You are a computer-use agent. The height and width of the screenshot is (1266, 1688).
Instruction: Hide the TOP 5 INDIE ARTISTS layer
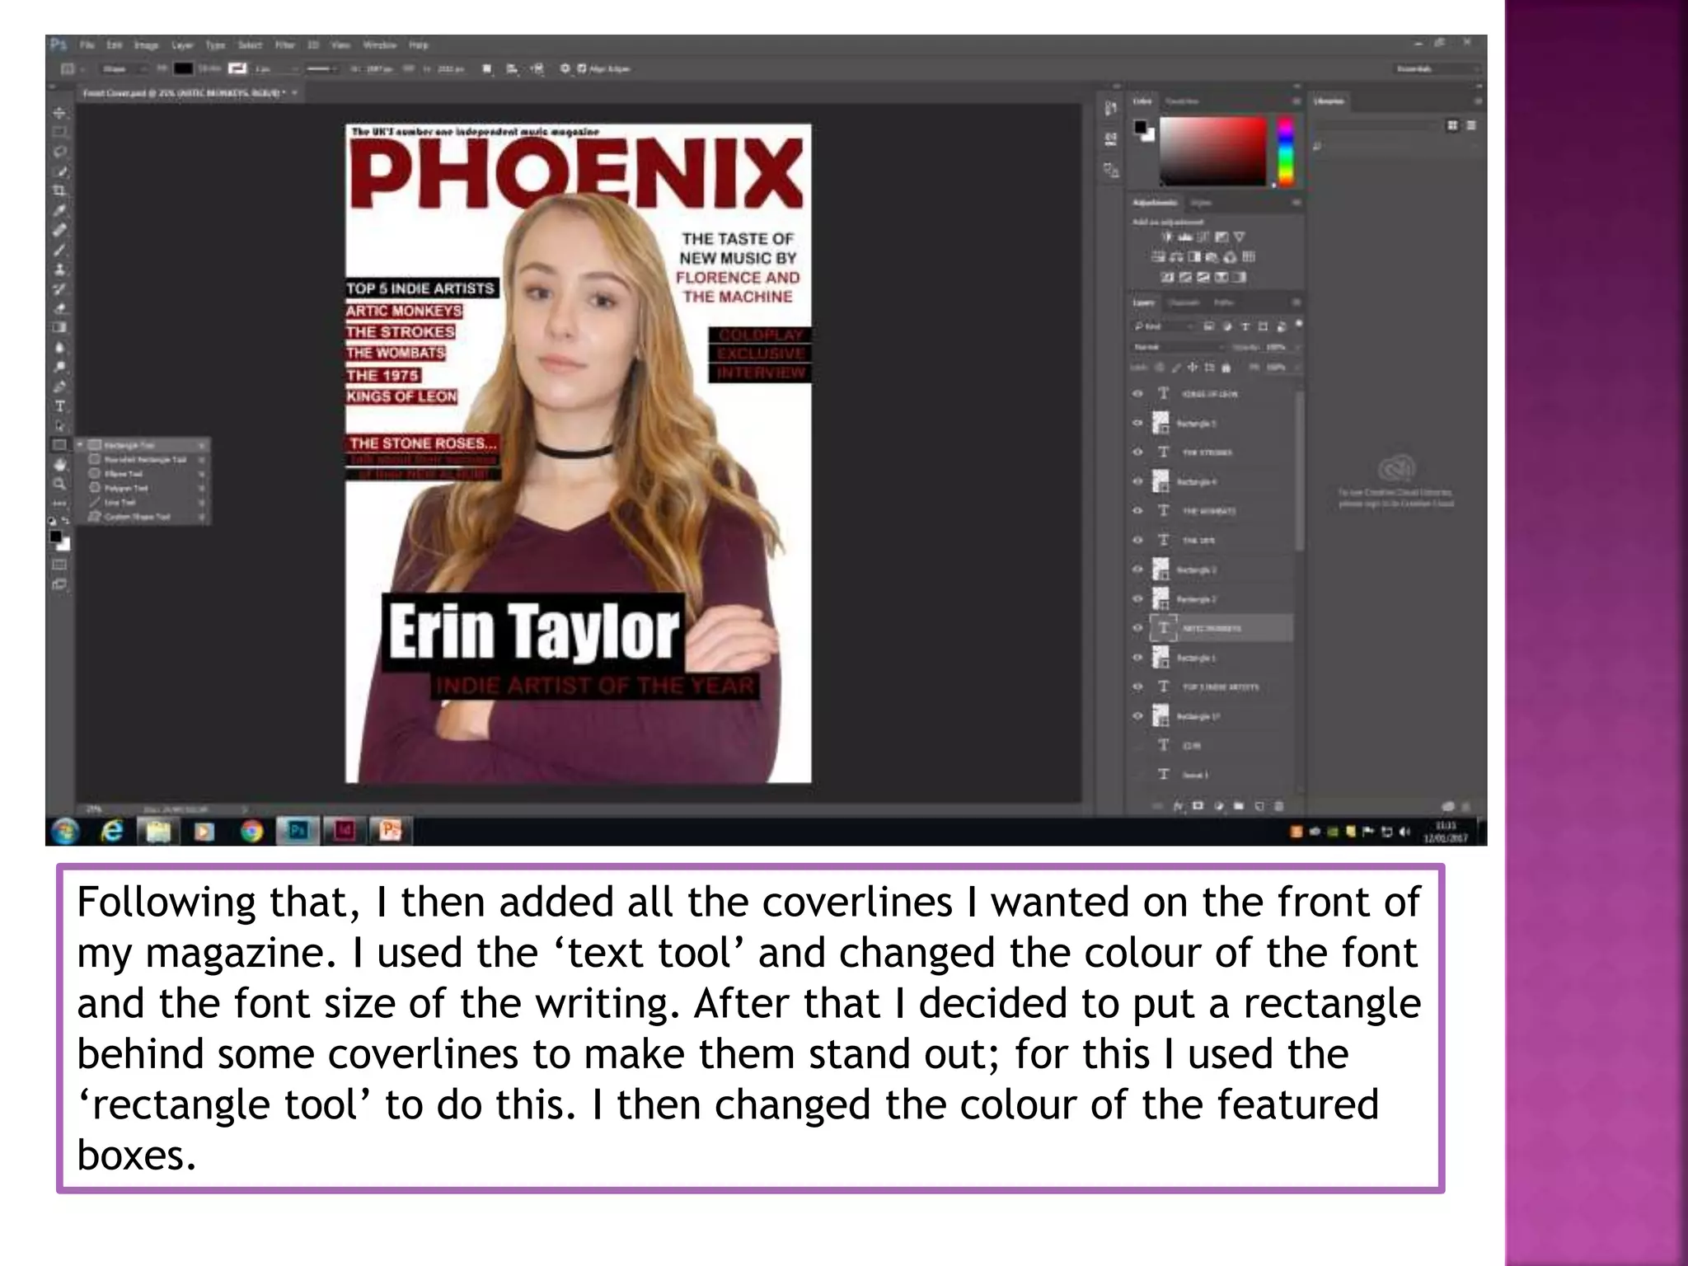[x=1138, y=687]
